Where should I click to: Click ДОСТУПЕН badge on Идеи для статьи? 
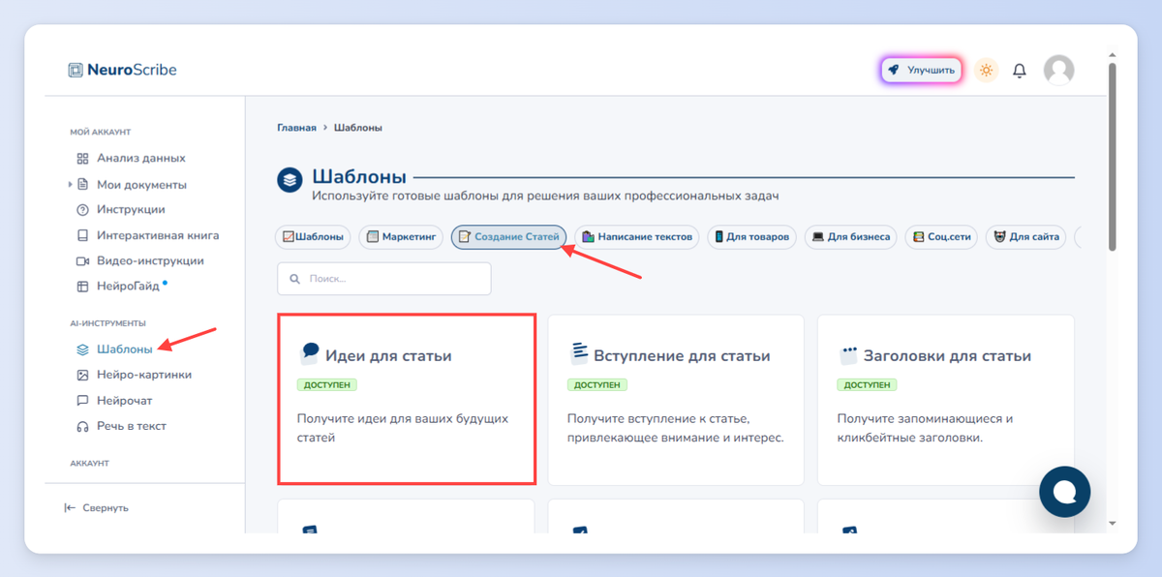point(327,384)
